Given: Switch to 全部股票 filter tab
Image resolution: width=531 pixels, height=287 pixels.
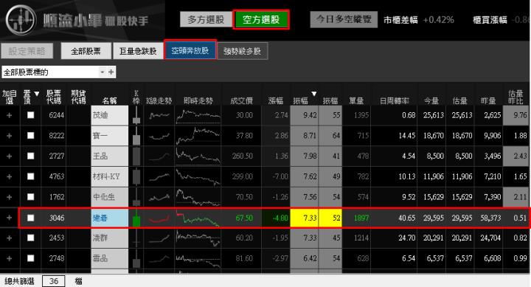Looking at the screenshot, I should (x=86, y=51).
